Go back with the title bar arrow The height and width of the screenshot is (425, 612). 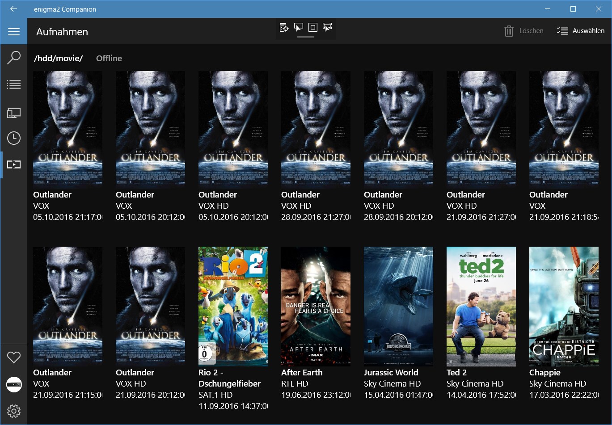click(14, 9)
